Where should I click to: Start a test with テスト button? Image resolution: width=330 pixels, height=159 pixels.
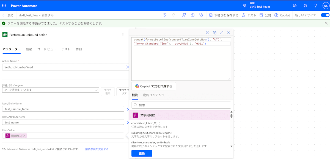249,15
